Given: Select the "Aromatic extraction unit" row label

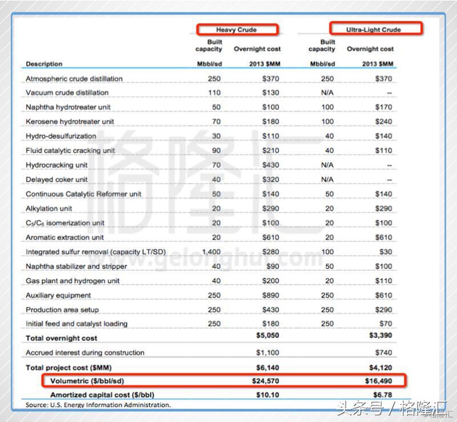Looking at the screenshot, I should 65,238.
